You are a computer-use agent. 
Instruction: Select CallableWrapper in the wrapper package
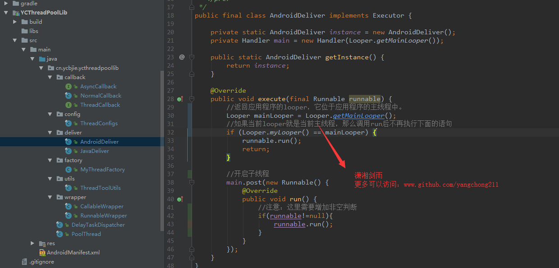coord(102,206)
